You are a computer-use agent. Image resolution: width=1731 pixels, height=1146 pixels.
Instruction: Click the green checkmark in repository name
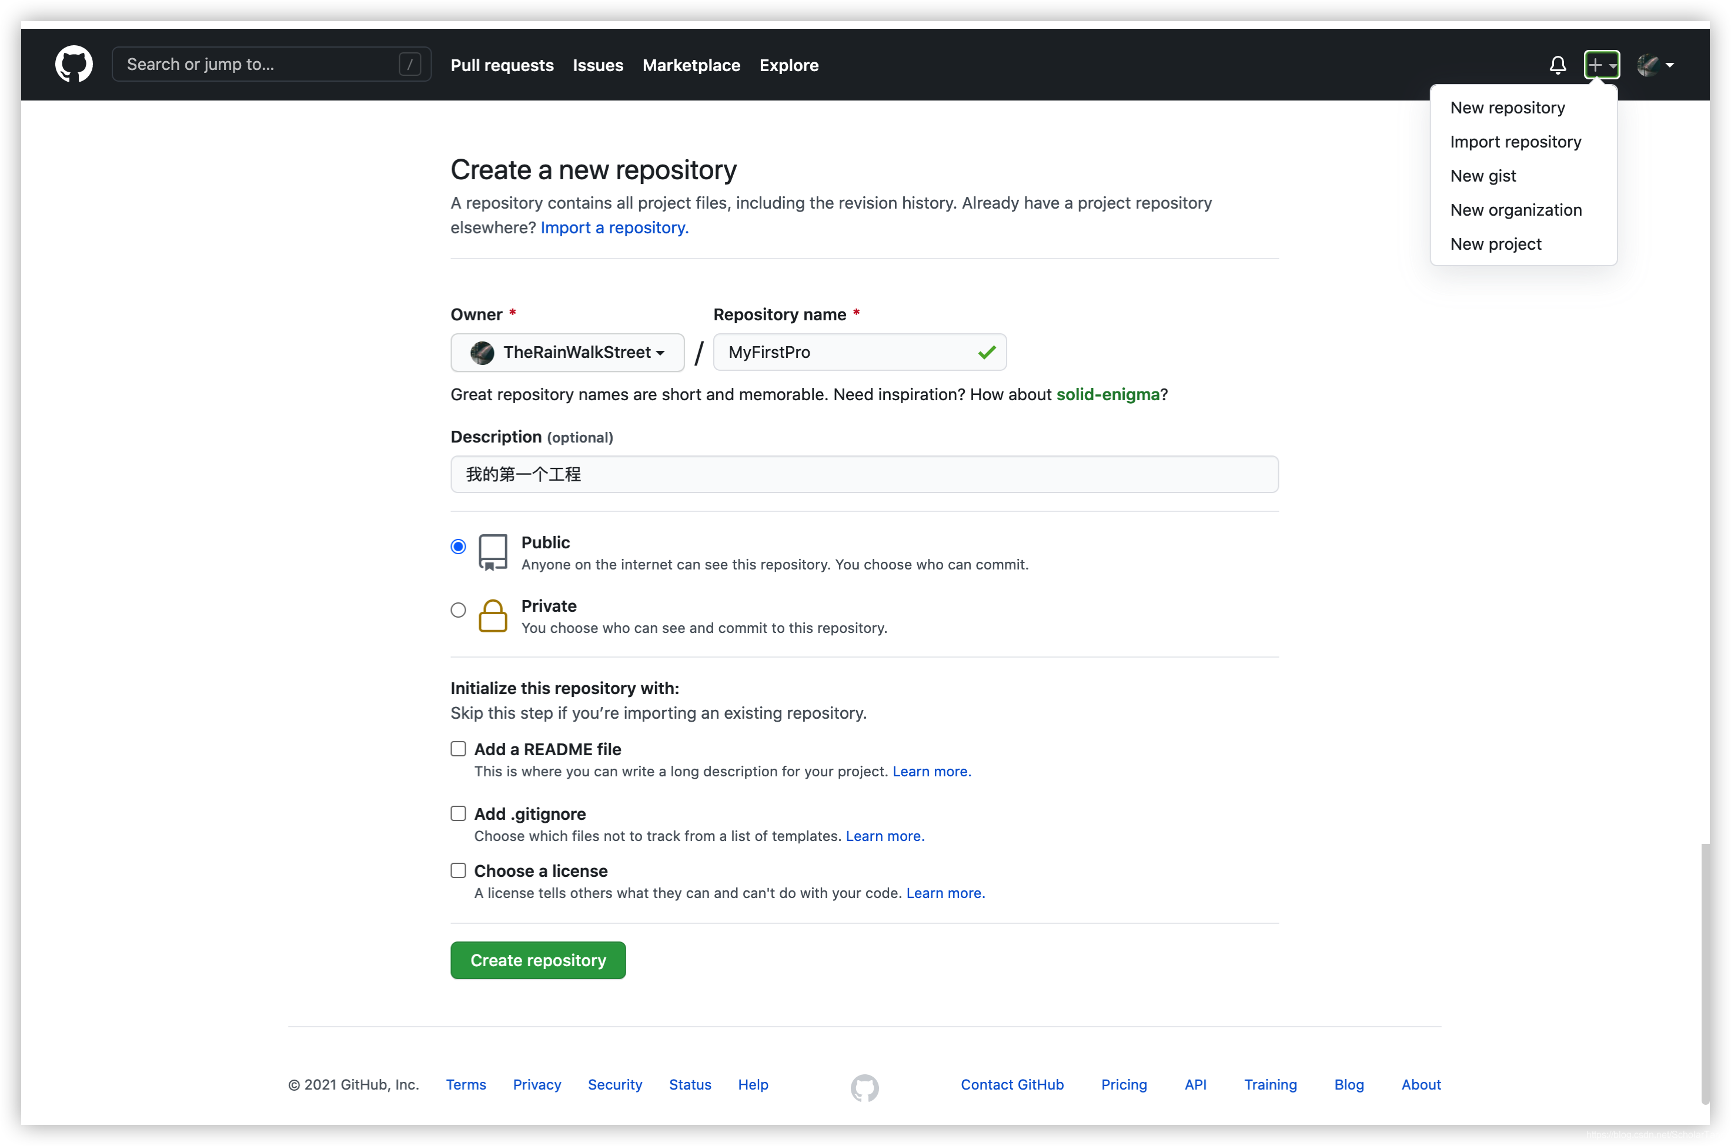(x=986, y=352)
